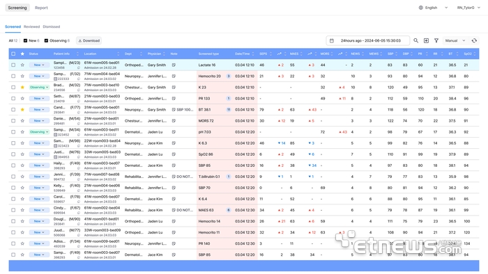Toggle the New filter checkbox
The height and width of the screenshot is (274, 488).
coord(26,40)
